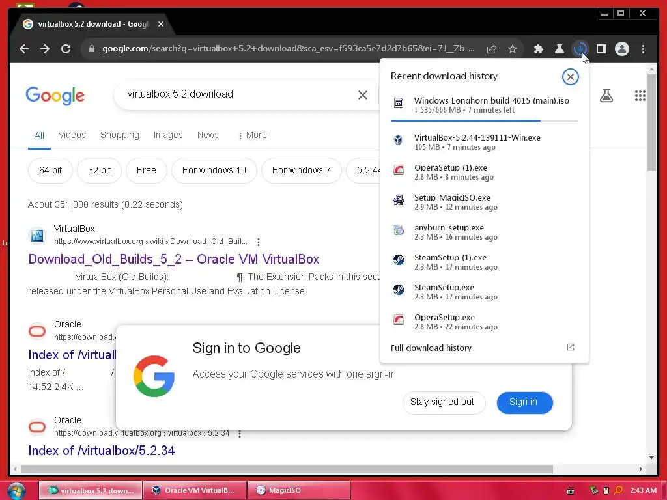Click the site security padlock icon

pos(91,49)
